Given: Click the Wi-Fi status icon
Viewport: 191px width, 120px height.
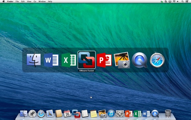Looking at the screenshot, I should pos(174,1).
